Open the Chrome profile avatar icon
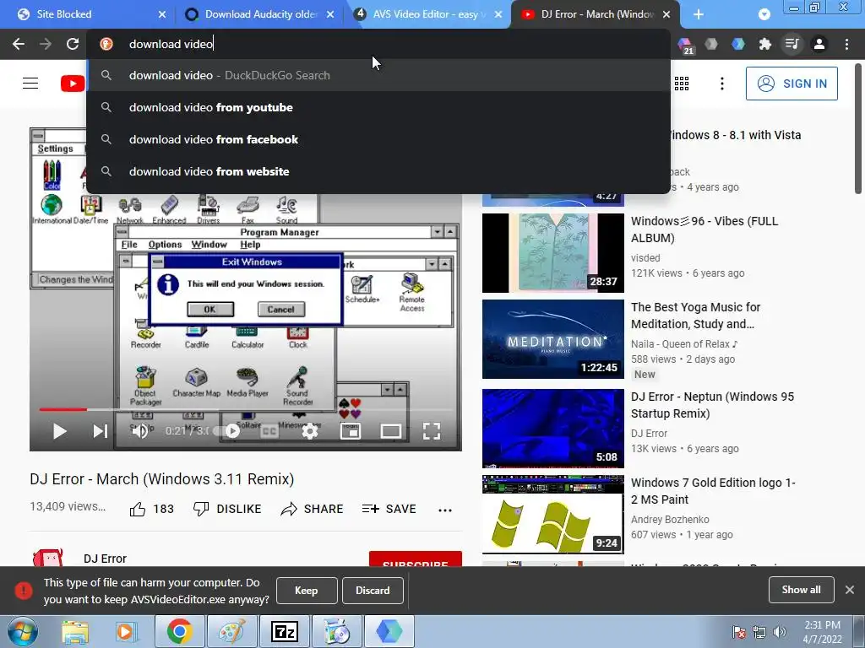 (819, 44)
